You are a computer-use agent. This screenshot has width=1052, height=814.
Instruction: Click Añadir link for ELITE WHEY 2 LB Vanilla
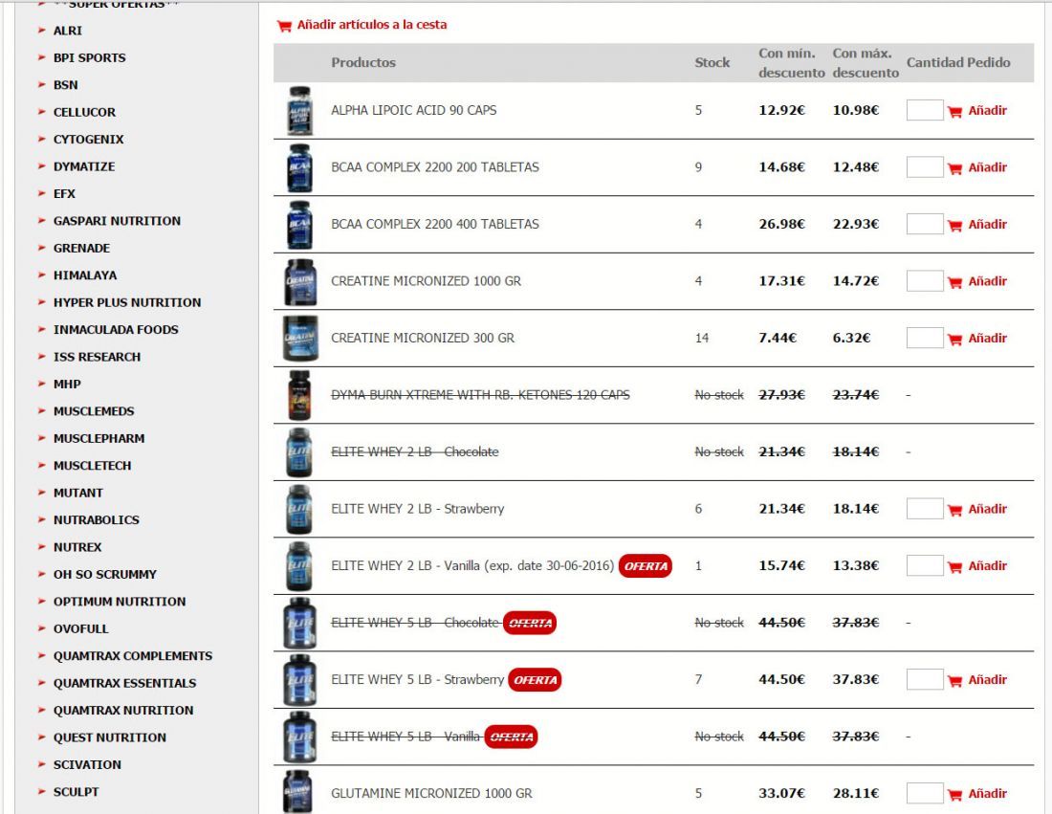(x=987, y=565)
